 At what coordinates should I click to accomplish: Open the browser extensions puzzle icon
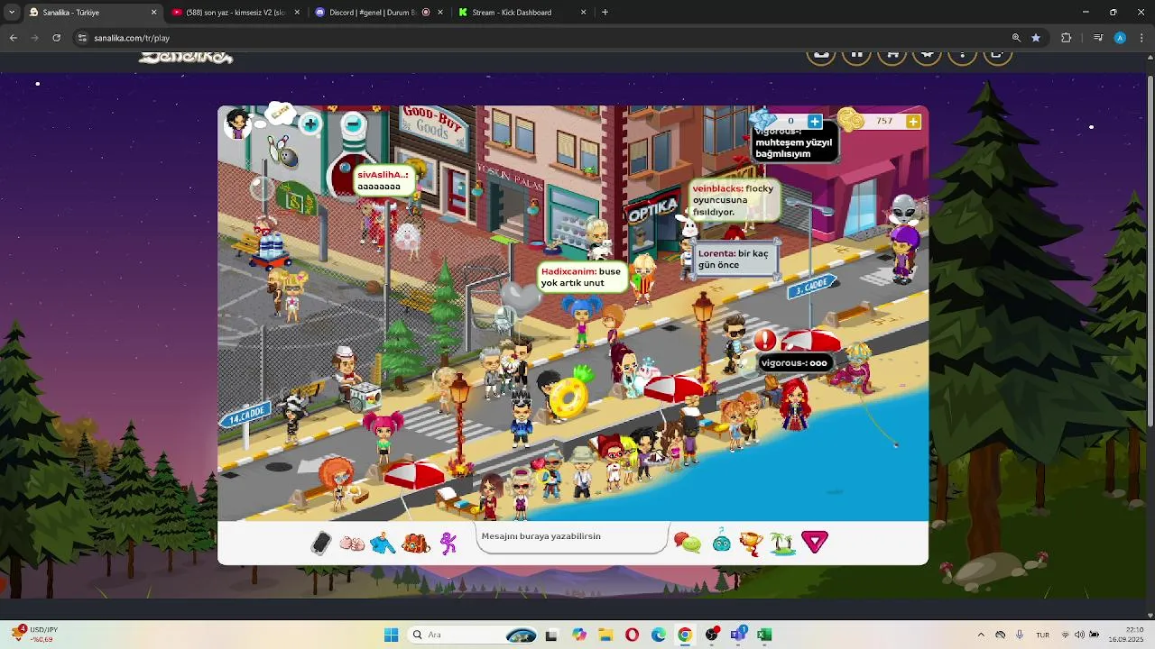[1067, 38]
